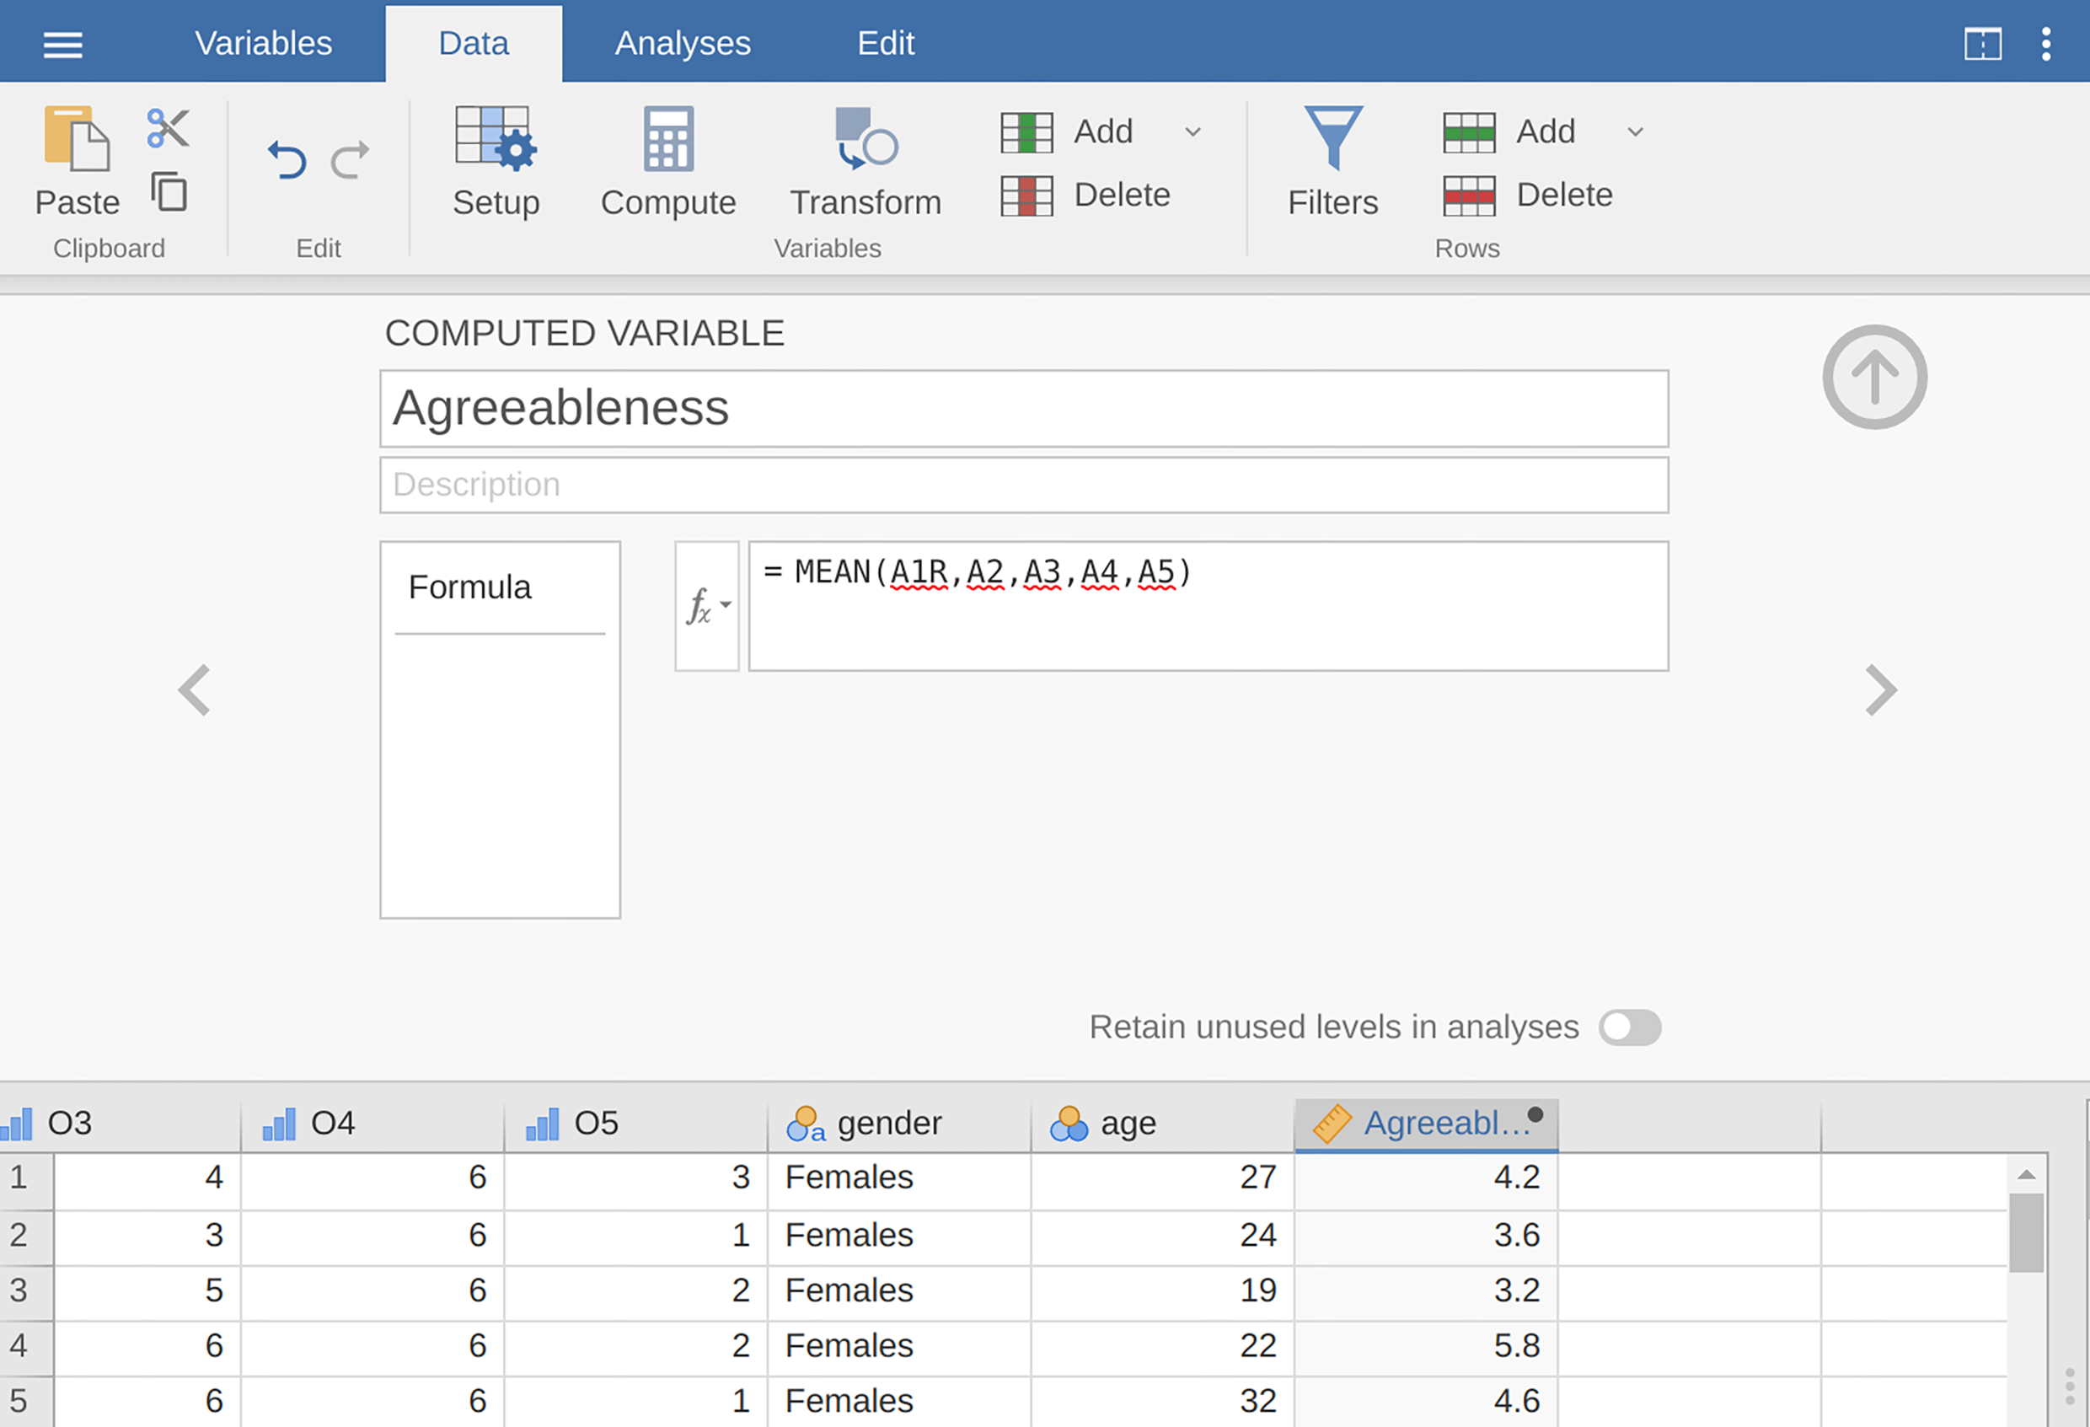2090x1427 pixels.
Task: Go to the next variable with right chevron
Action: 1880,689
